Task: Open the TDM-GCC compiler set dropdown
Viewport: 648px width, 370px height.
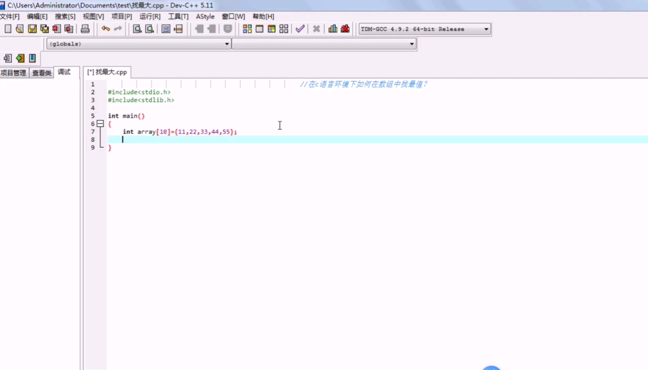Action: pos(425,29)
